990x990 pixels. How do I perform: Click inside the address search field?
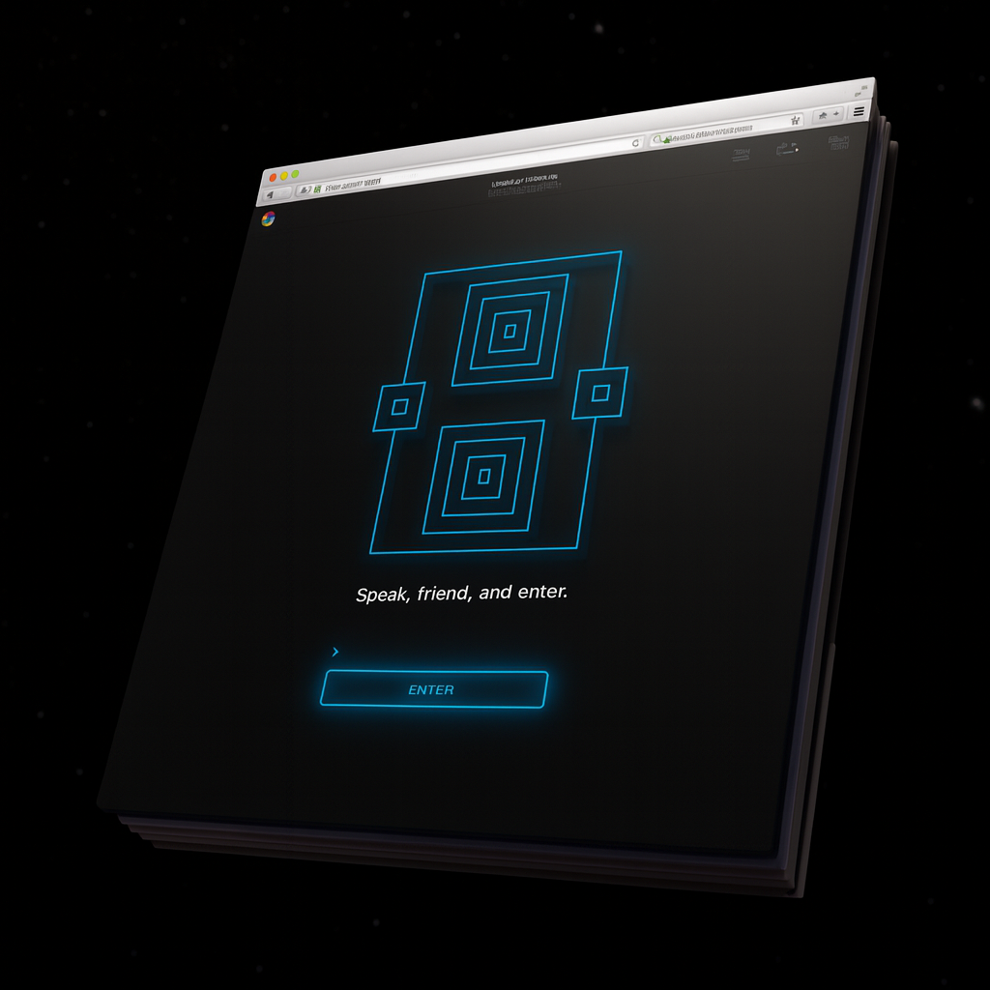coord(715,130)
